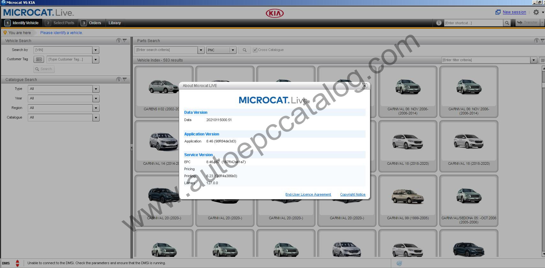The image size is (545, 268).
Task: Click the Catalogue Search info icon
Action: pyautogui.click(x=119, y=79)
